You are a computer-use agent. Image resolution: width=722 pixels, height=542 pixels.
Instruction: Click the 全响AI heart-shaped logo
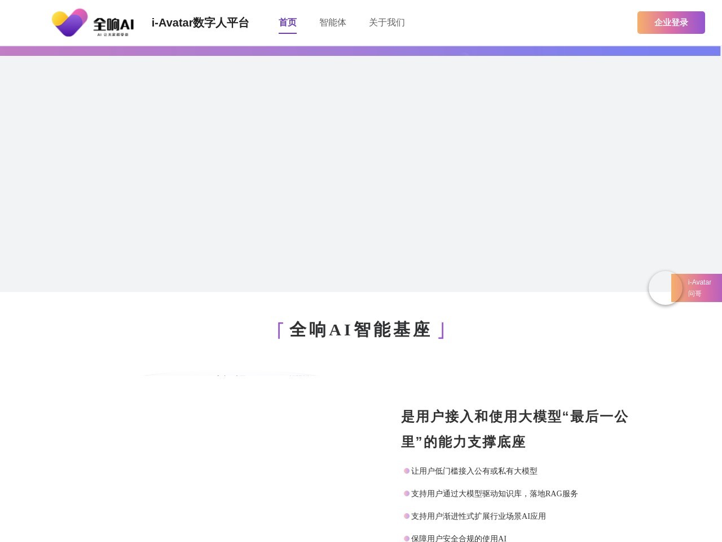click(70, 23)
